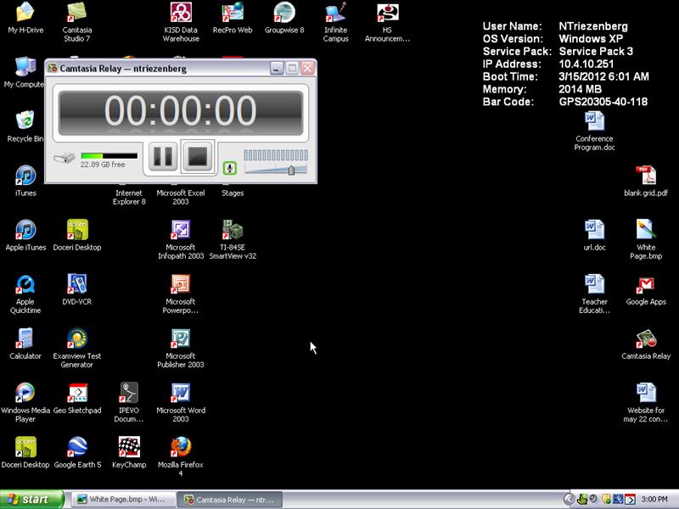Expand hidden system tray icons arrow
The image size is (679, 509).
point(570,500)
